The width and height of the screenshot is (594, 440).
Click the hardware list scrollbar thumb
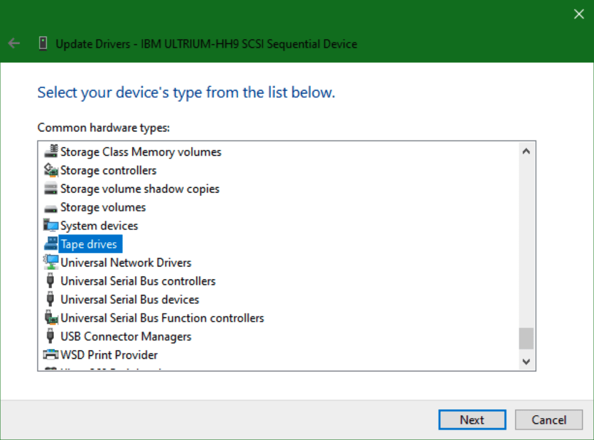[x=526, y=339]
